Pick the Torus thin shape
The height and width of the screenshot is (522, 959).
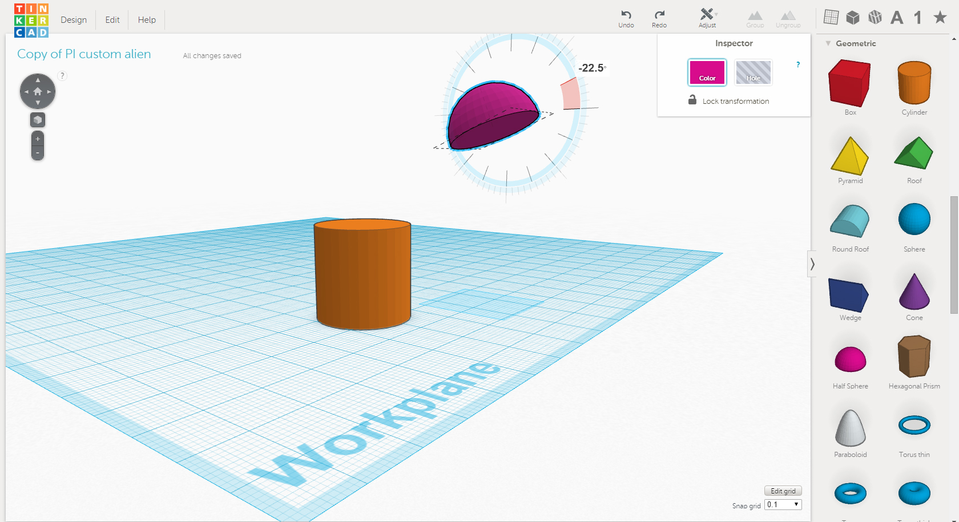coord(914,425)
